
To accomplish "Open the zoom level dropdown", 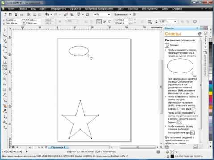I will tap(109, 15).
